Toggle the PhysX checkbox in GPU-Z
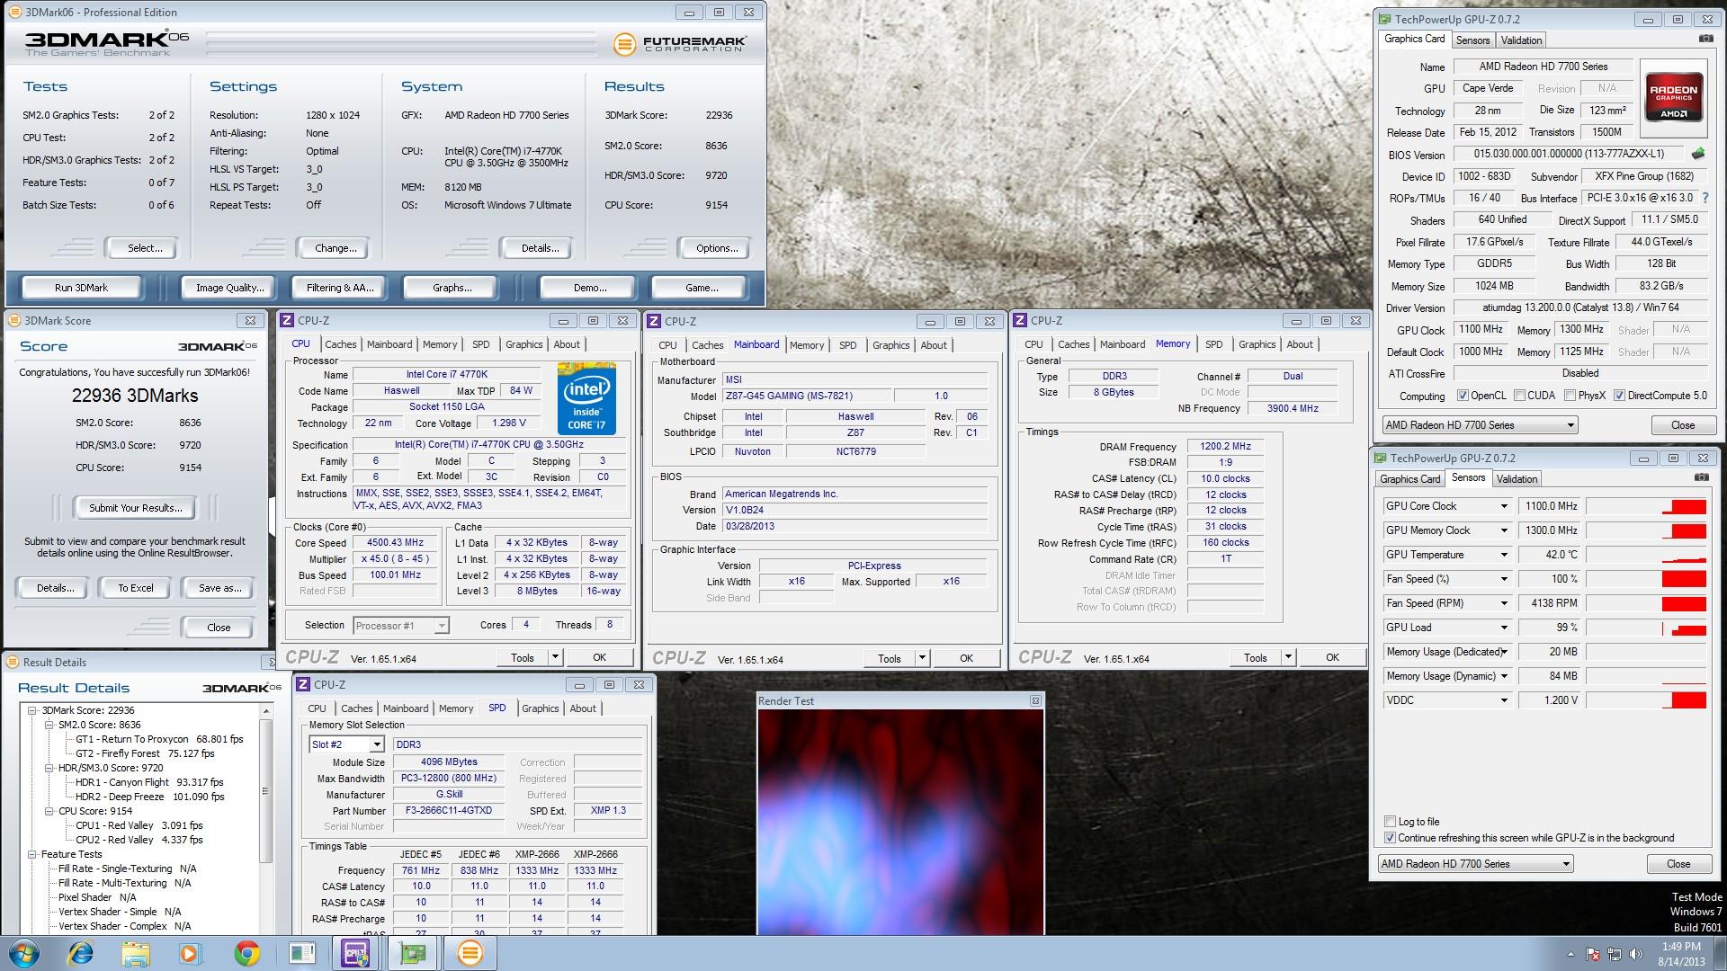The height and width of the screenshot is (971, 1727). point(1570,396)
